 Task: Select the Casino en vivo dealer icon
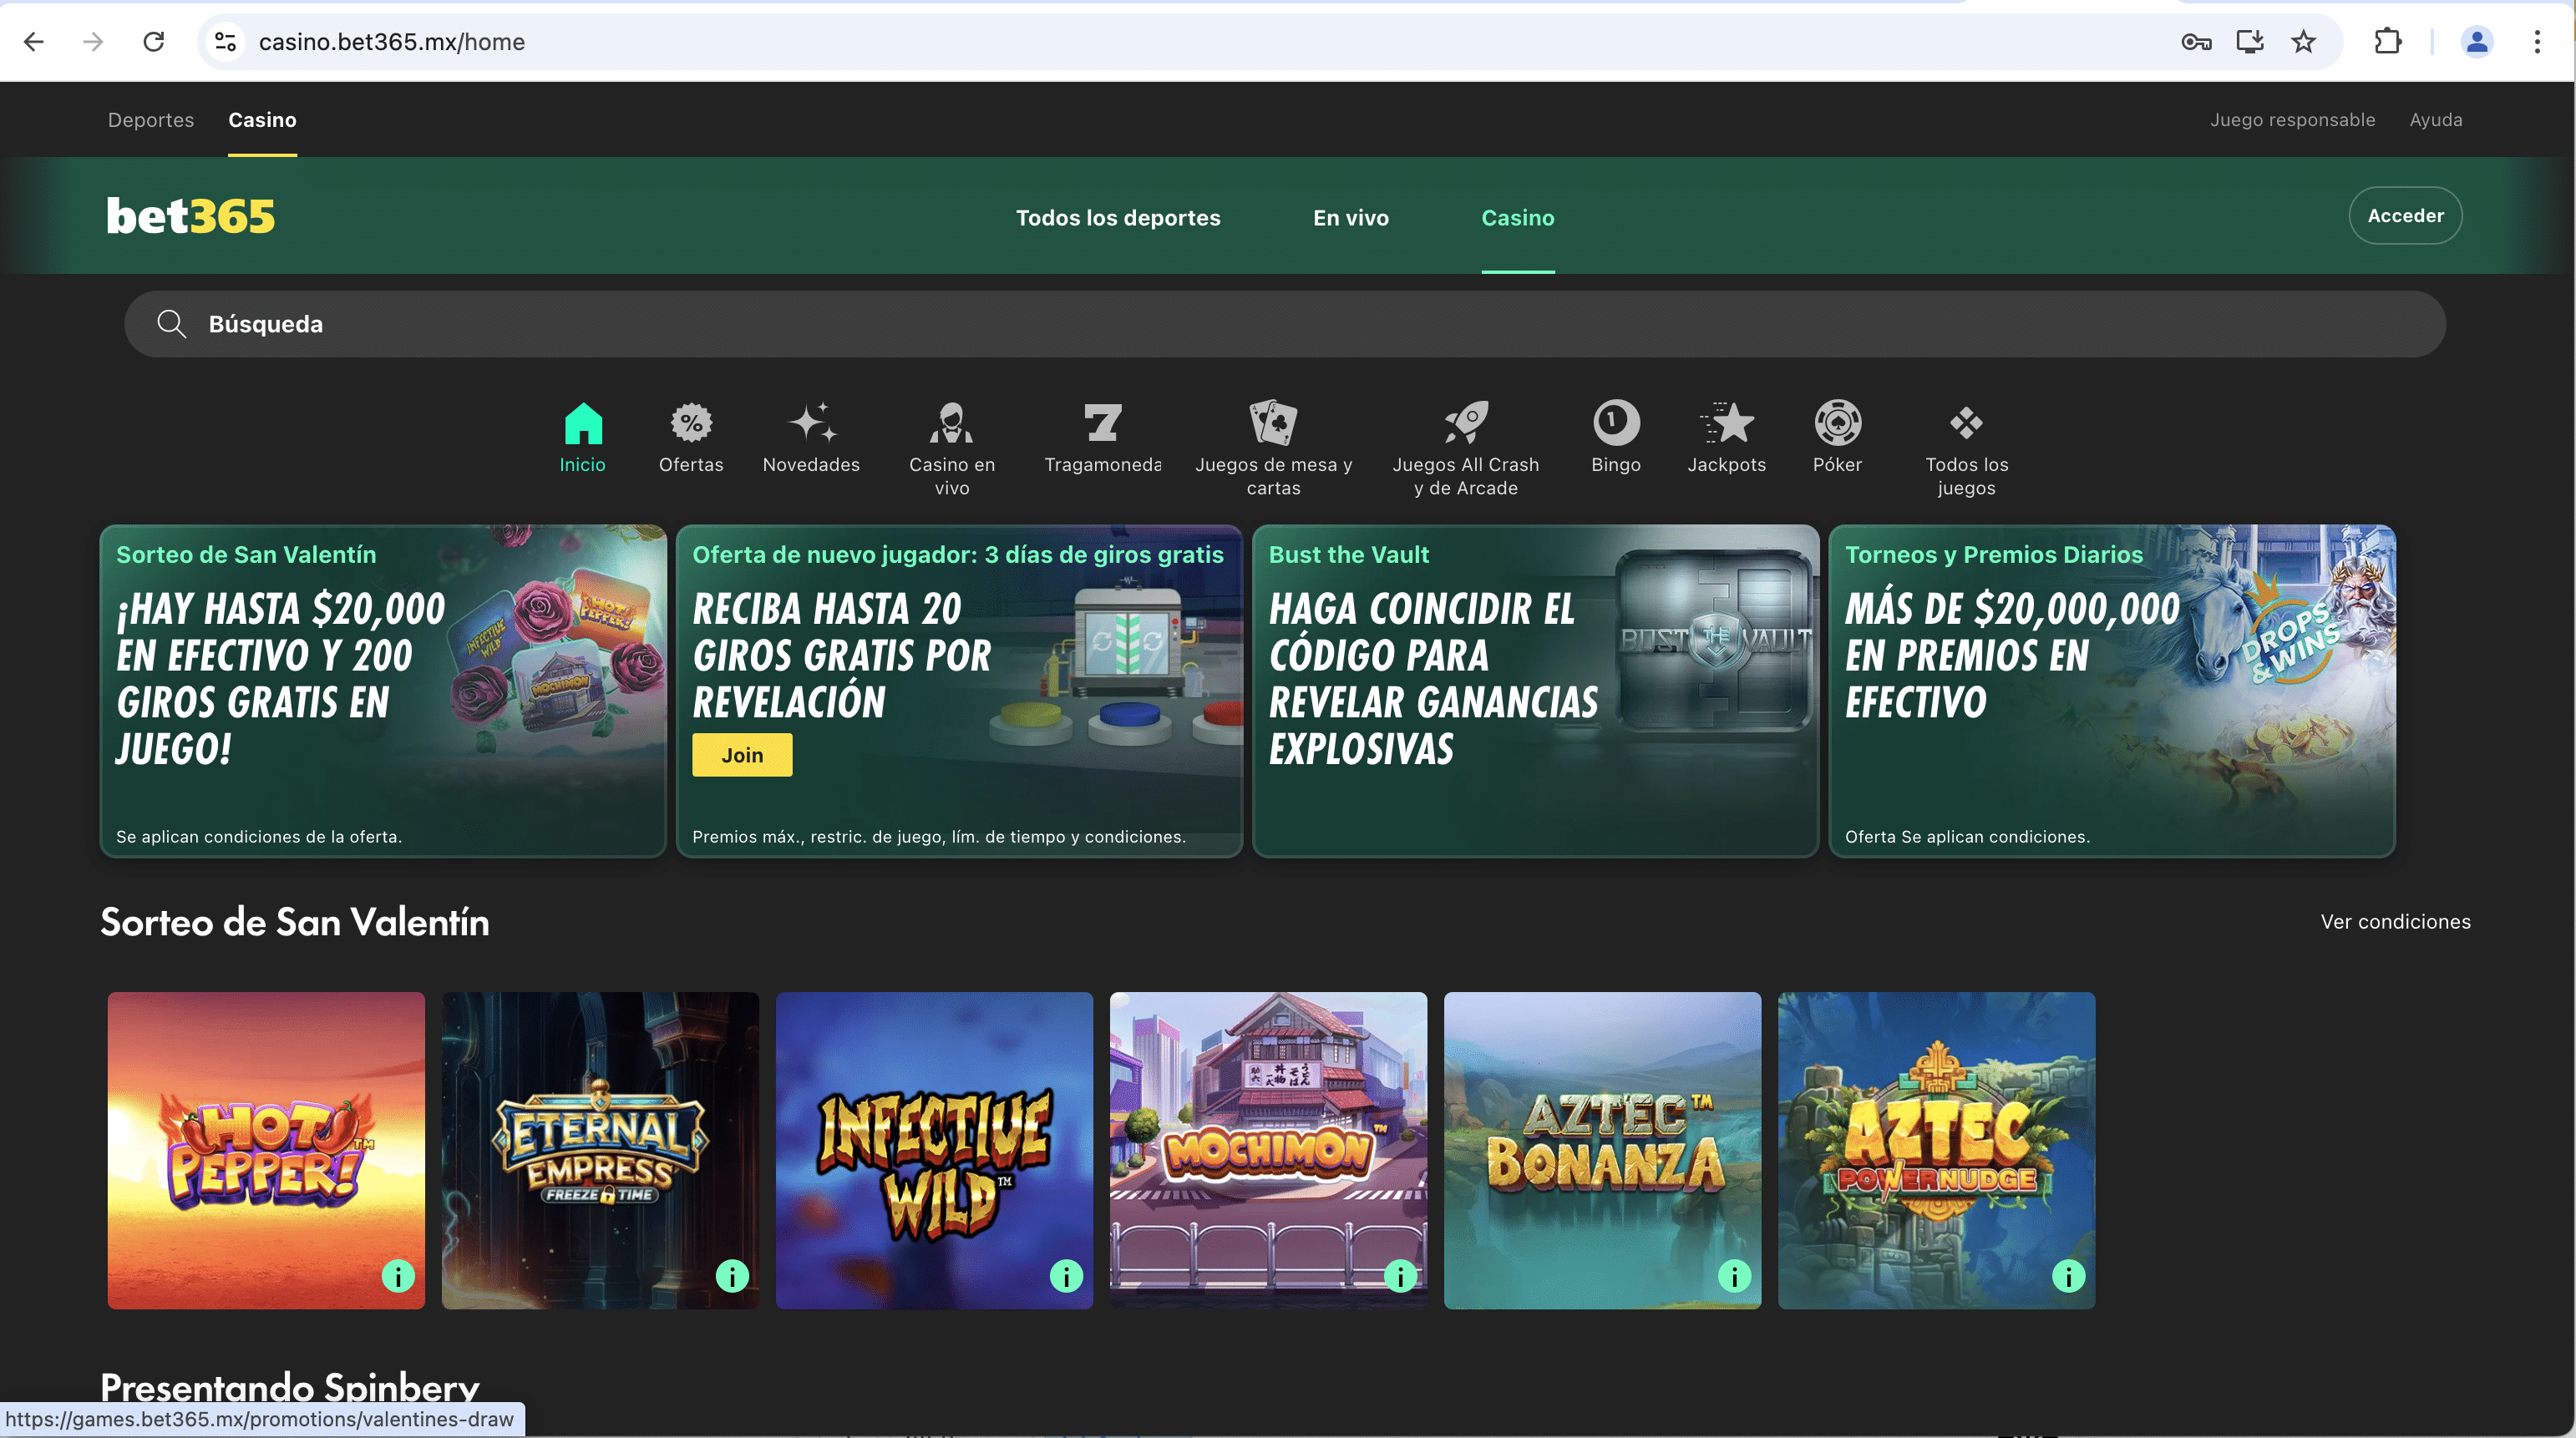click(952, 424)
